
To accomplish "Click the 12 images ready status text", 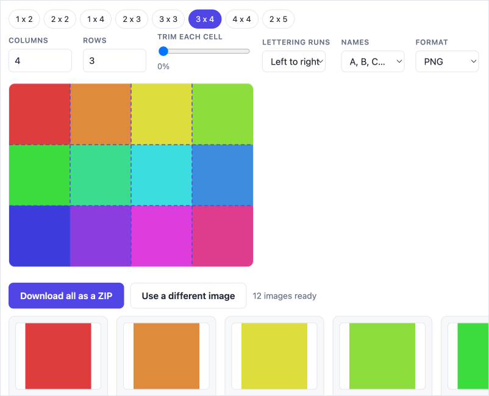I will pyautogui.click(x=284, y=295).
